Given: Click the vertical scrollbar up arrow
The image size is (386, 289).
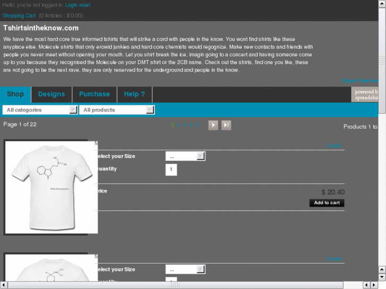Looking at the screenshot, I should pos(382,4).
